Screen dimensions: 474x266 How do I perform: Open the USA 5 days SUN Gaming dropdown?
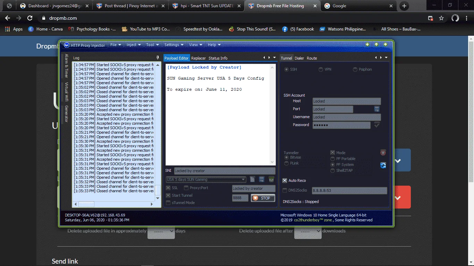tap(206, 179)
